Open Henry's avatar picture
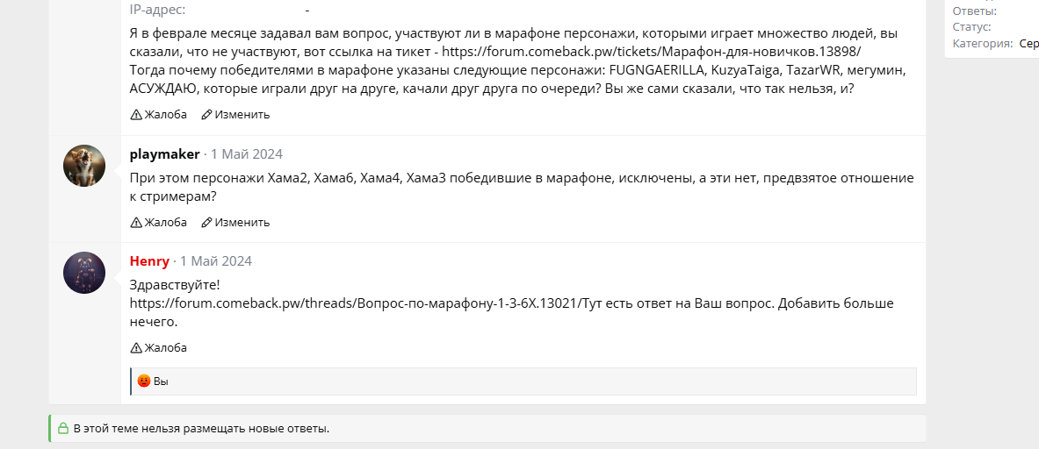This screenshot has width=1039, height=449. [84, 273]
